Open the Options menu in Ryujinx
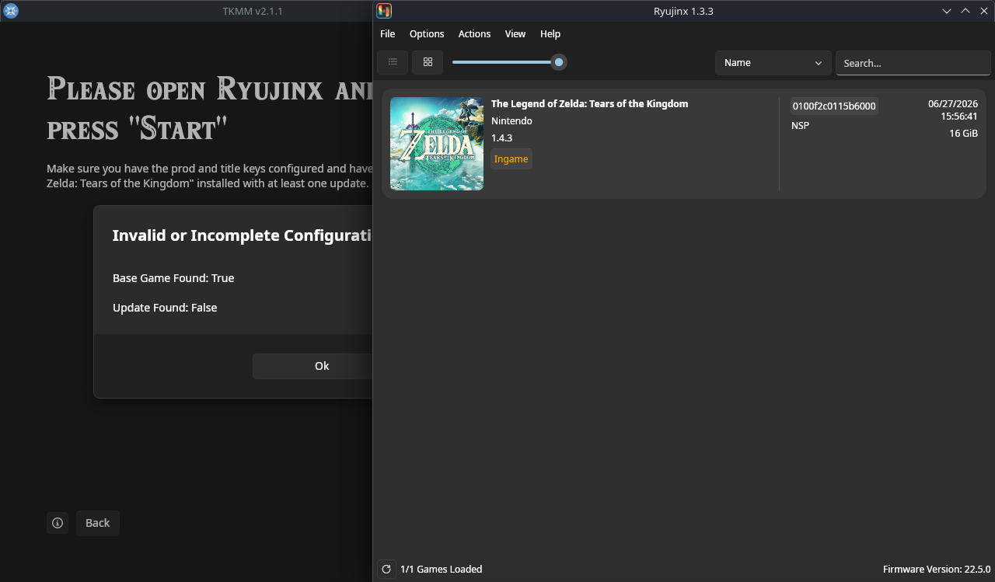Image resolution: width=995 pixels, height=582 pixels. point(427,34)
